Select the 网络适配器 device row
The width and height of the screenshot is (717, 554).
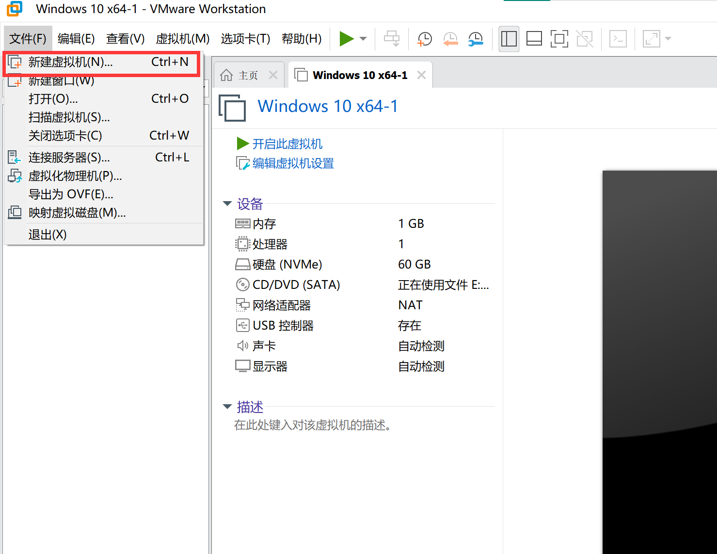pos(364,305)
